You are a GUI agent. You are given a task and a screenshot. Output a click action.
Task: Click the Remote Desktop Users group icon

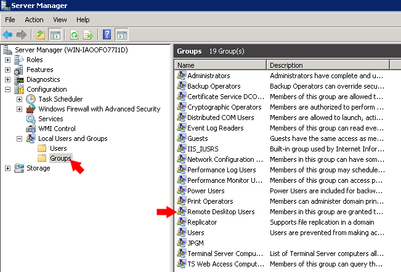[x=181, y=212]
